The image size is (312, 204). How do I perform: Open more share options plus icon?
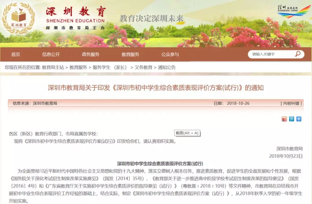299,119
